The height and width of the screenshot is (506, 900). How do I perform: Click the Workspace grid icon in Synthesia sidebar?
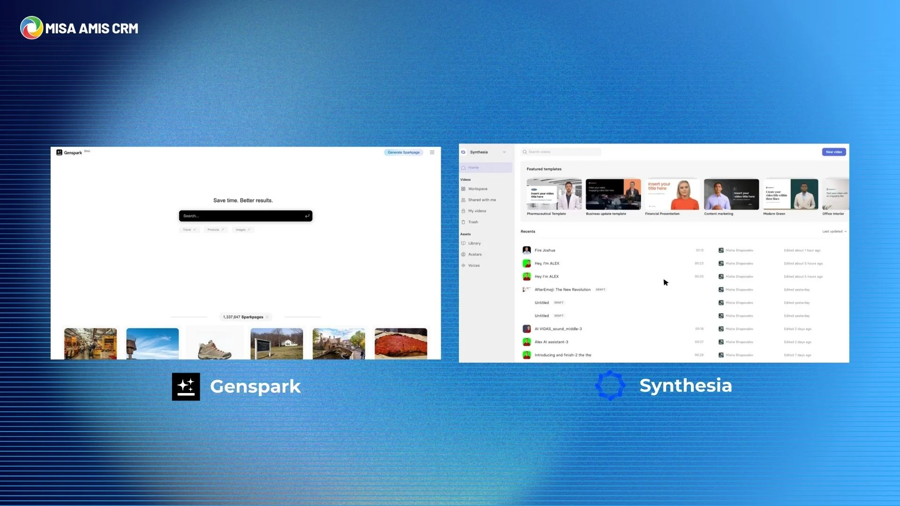pyautogui.click(x=463, y=189)
